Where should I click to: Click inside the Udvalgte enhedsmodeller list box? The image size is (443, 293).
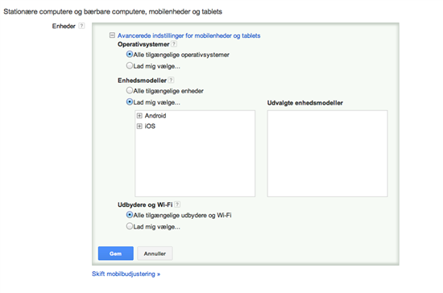(328, 154)
